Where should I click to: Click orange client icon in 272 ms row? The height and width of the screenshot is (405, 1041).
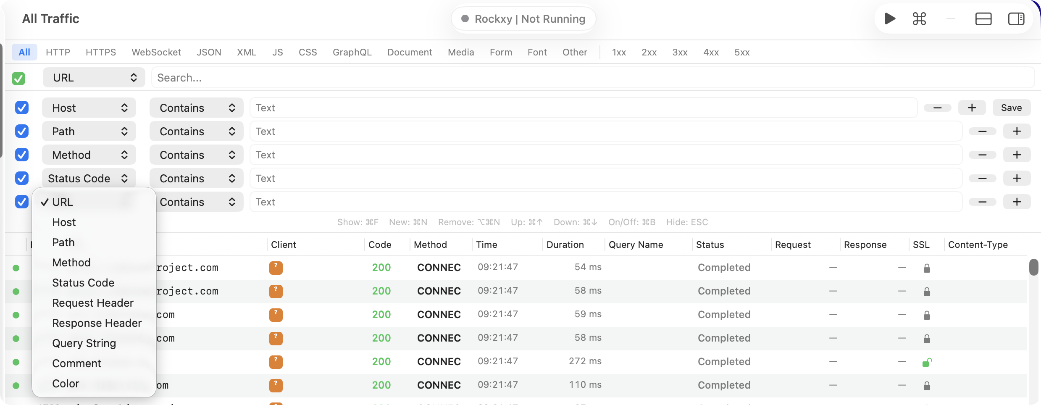pyautogui.click(x=276, y=362)
